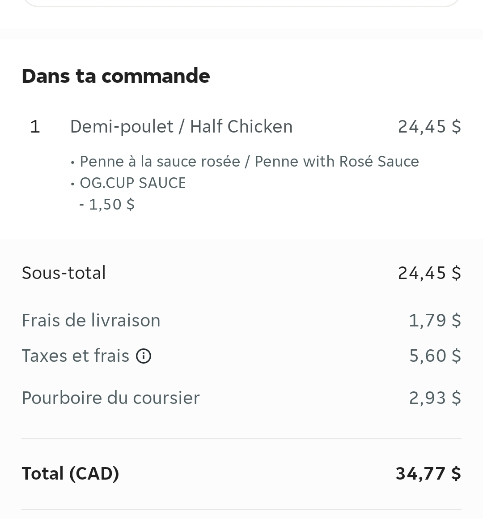Click the Taxes et frais label text

pos(75,356)
